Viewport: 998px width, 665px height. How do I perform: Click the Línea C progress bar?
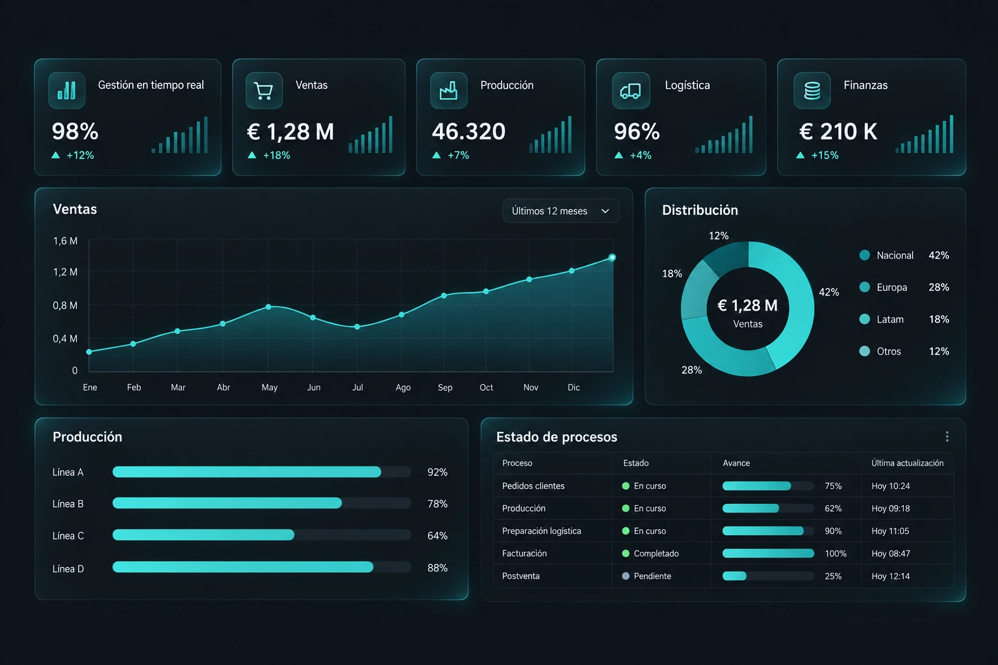point(262,535)
